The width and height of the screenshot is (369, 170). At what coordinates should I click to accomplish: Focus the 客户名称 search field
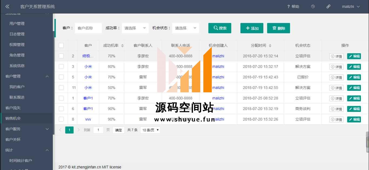[88, 28]
